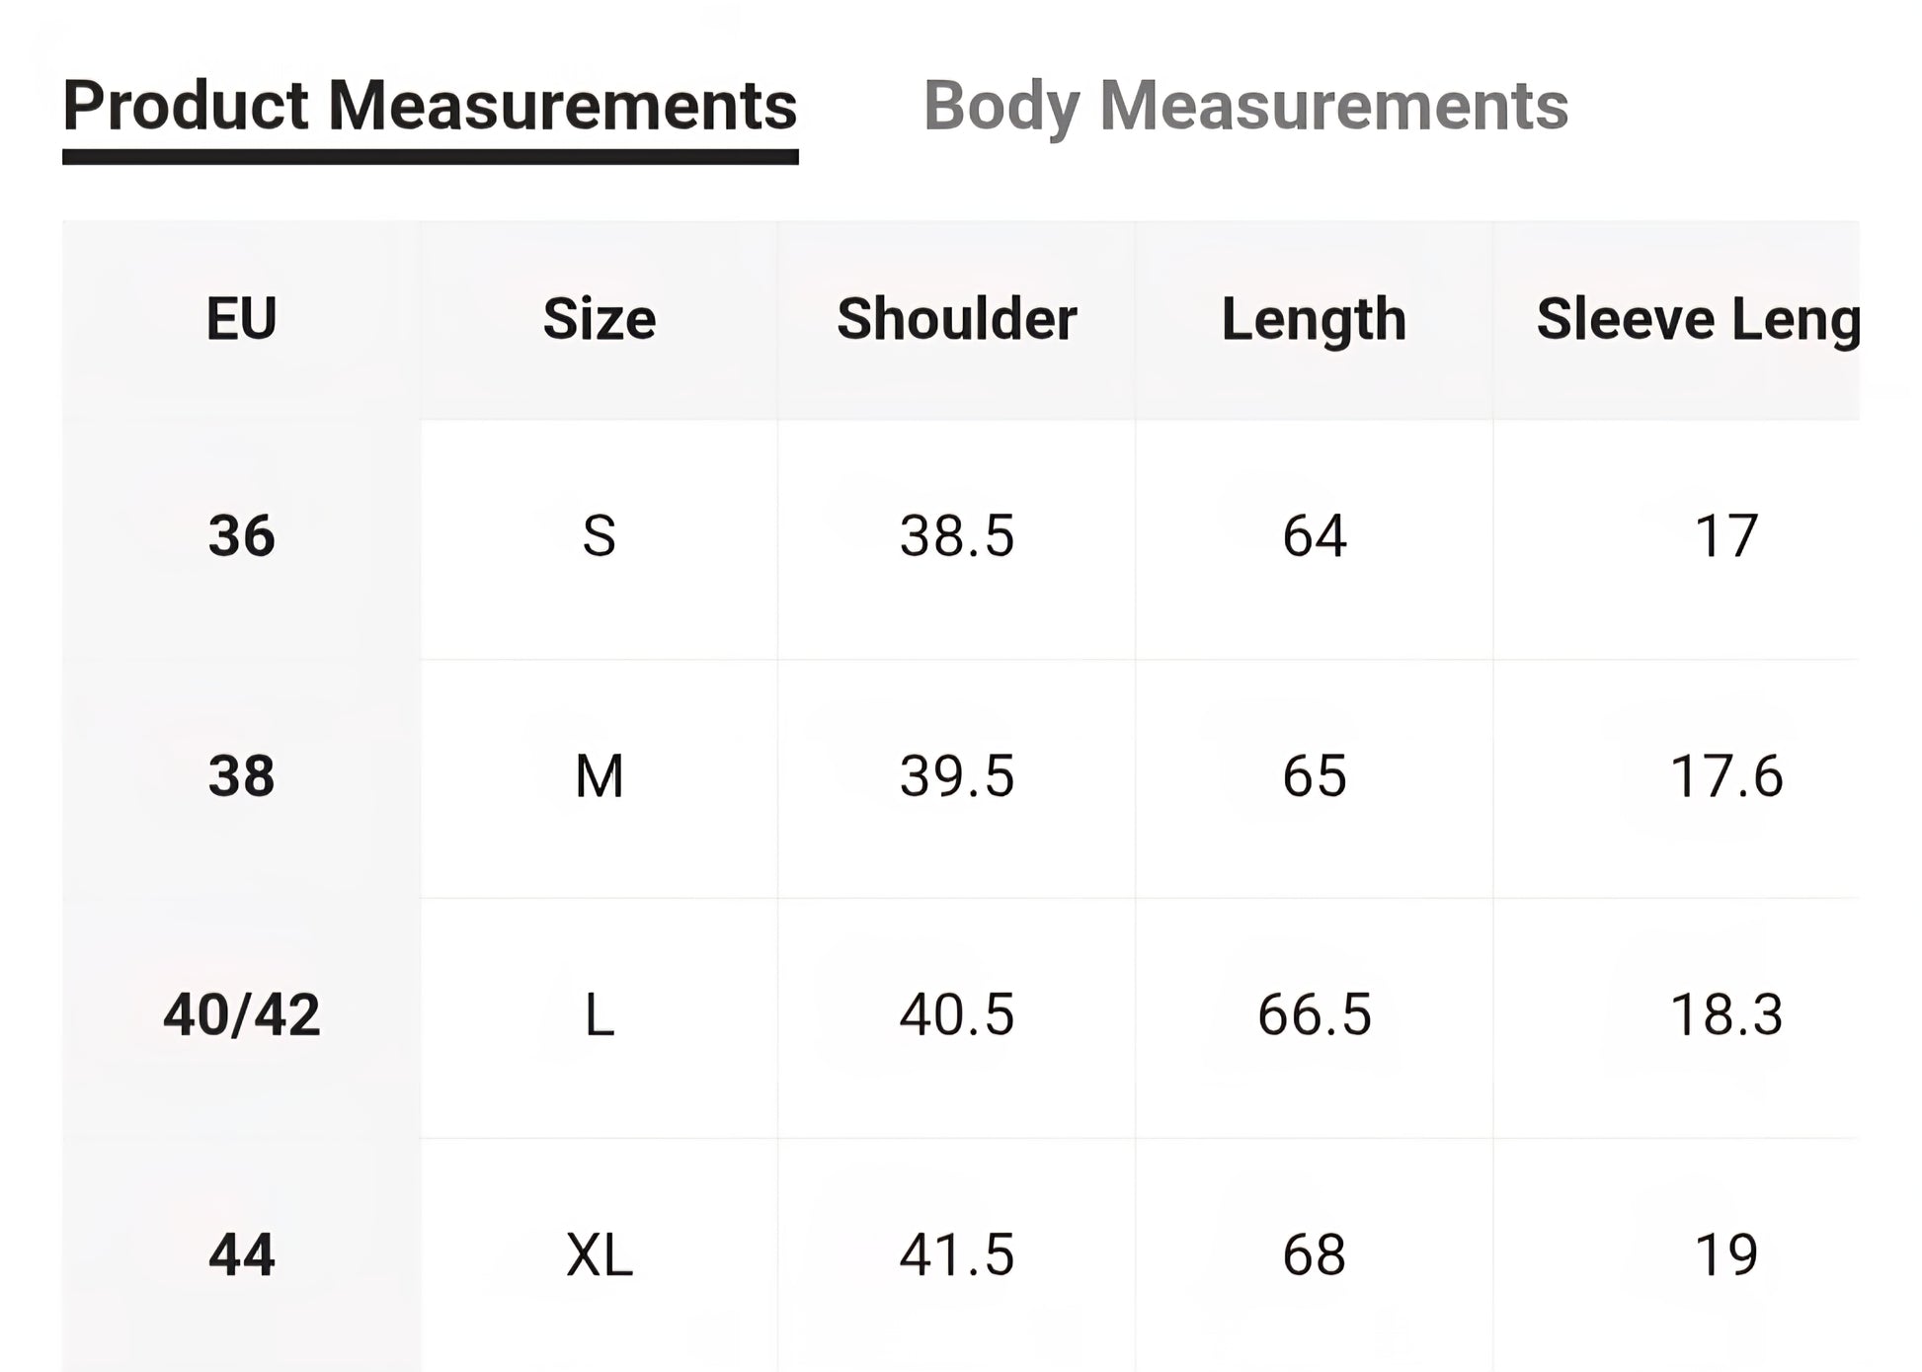The width and height of the screenshot is (1922, 1372).
Task: Click the Shoulder column header
Action: [x=956, y=319]
